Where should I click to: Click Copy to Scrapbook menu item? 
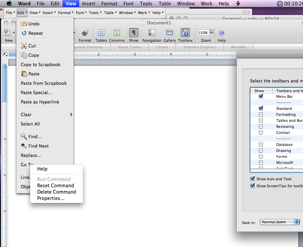click(45, 65)
